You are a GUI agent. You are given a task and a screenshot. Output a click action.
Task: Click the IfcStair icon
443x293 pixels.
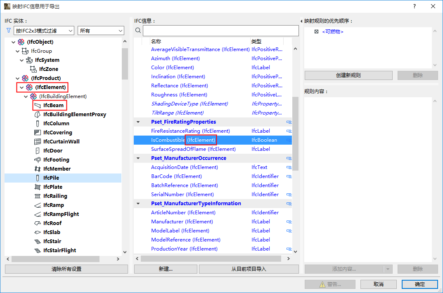tap(38, 241)
